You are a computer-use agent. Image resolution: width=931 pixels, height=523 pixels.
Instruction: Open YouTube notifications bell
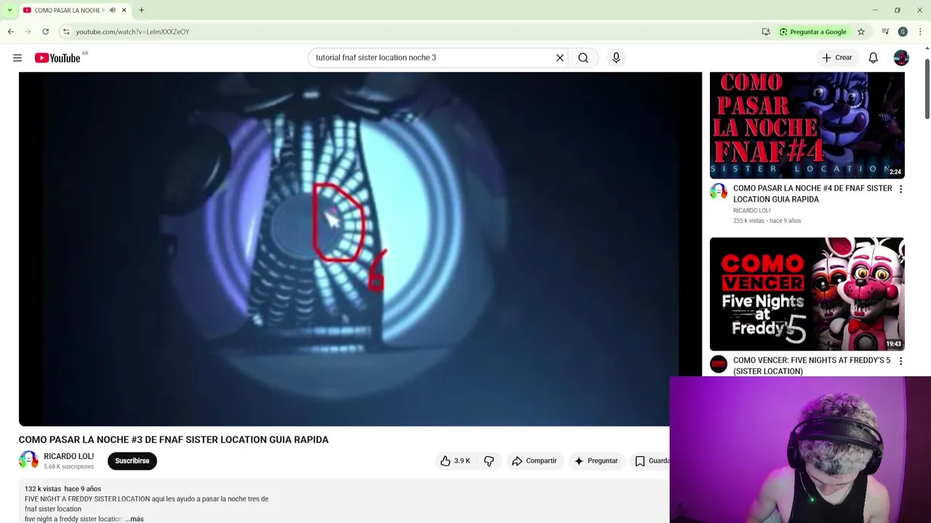click(874, 57)
